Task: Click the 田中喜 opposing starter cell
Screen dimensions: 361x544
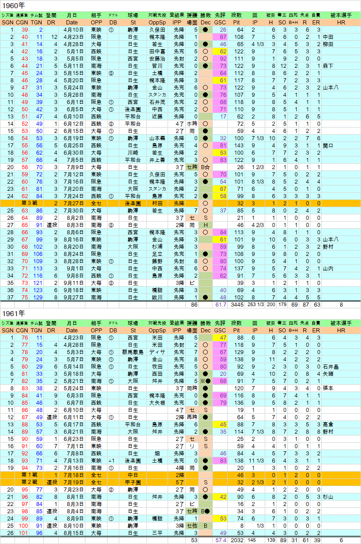Action: (x=157, y=52)
